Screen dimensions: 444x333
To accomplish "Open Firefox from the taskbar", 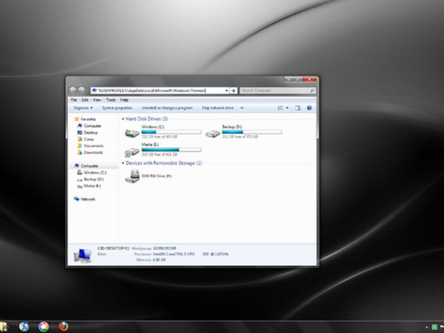I will (x=63, y=326).
